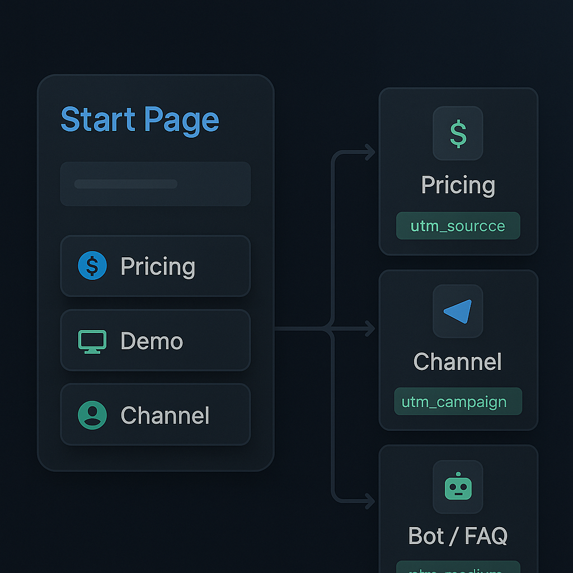Screen dimensions: 573x573
Task: Select the Pricing label in Start Page list
Action: click(x=158, y=266)
